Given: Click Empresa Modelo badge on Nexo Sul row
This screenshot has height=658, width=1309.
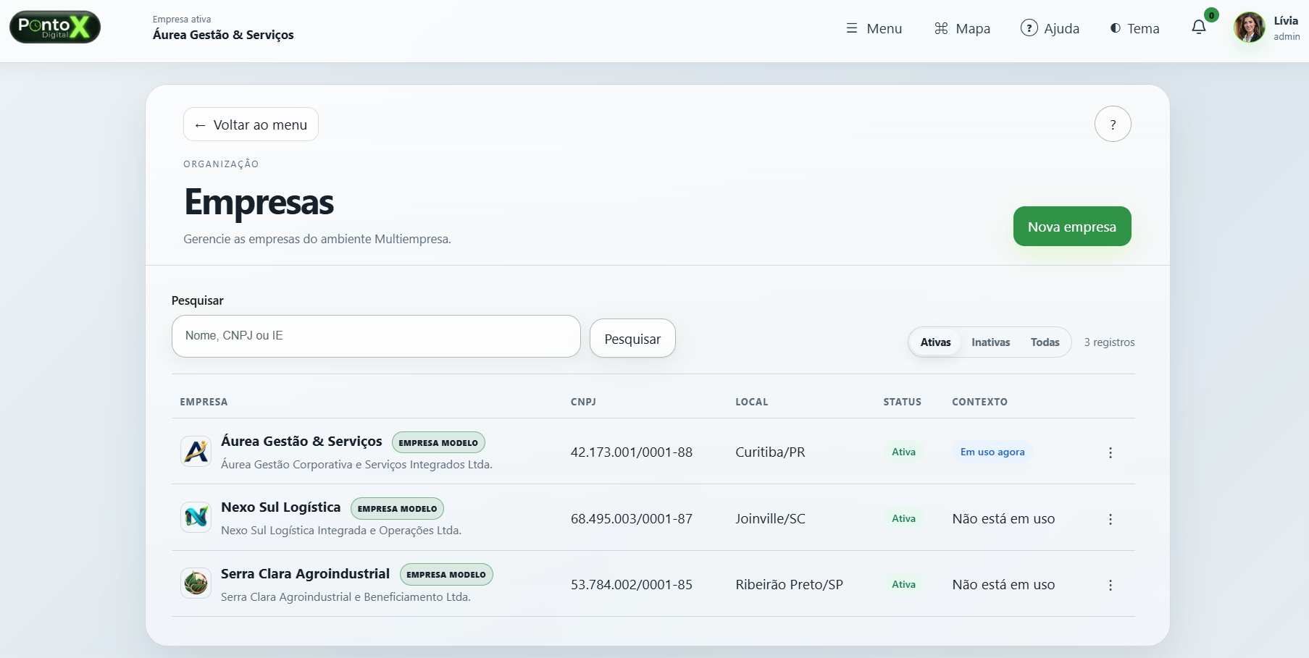Looking at the screenshot, I should coord(397,509).
